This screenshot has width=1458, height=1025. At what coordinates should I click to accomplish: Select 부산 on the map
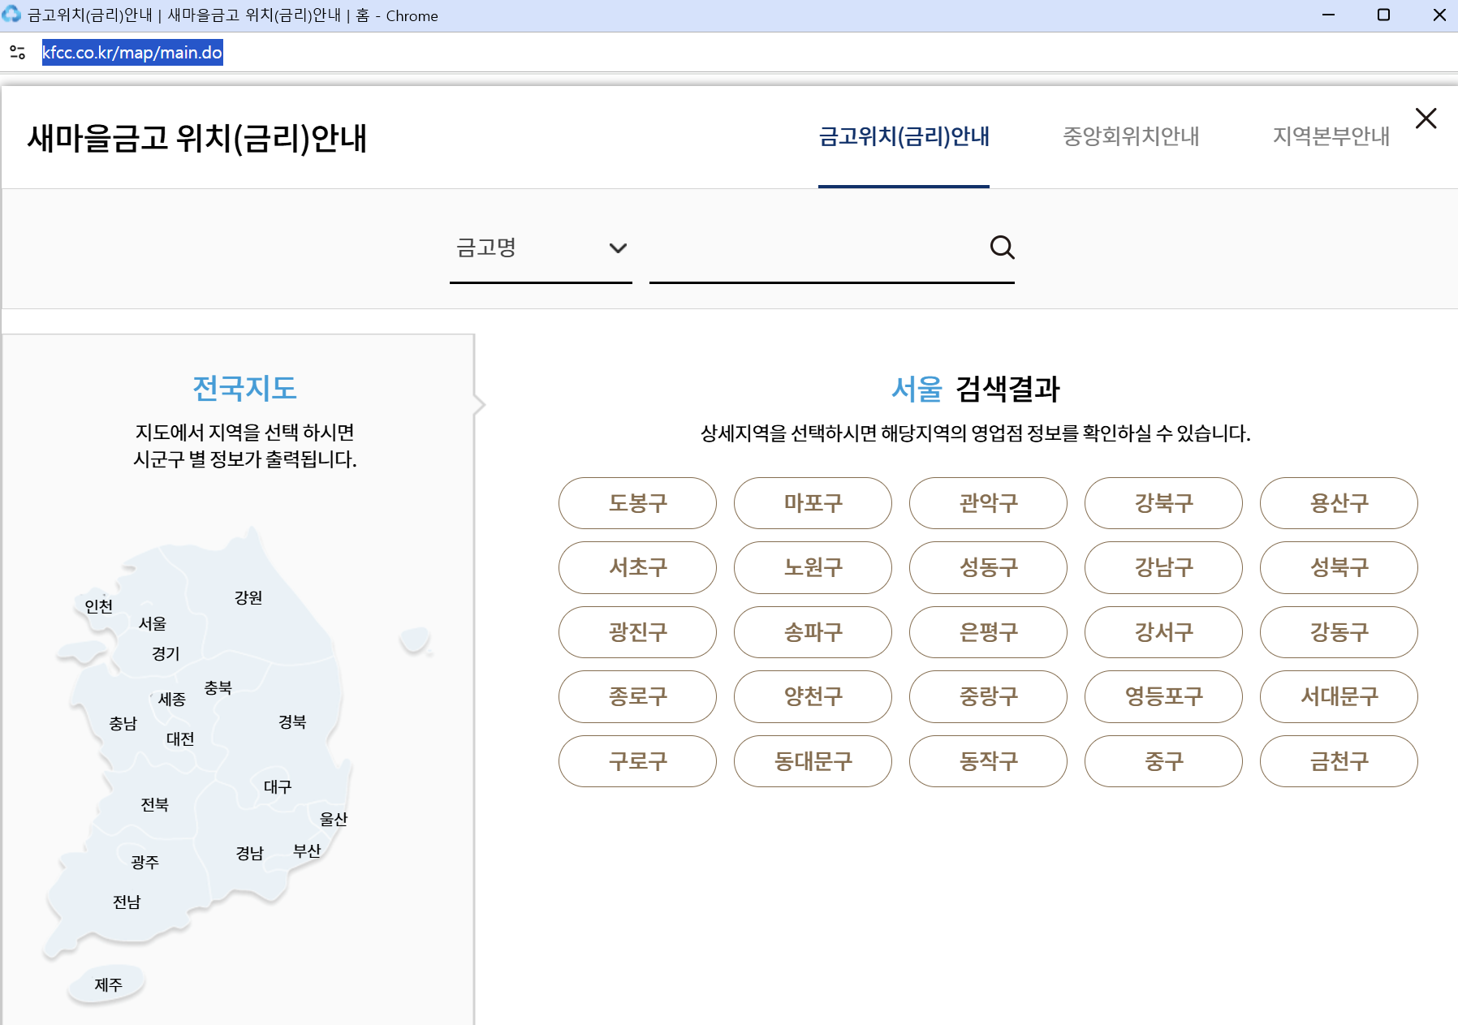point(308,851)
